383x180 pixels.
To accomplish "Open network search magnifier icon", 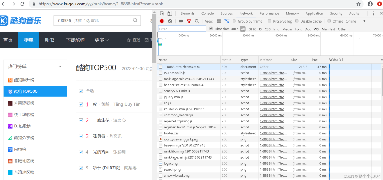I will 197,21.
